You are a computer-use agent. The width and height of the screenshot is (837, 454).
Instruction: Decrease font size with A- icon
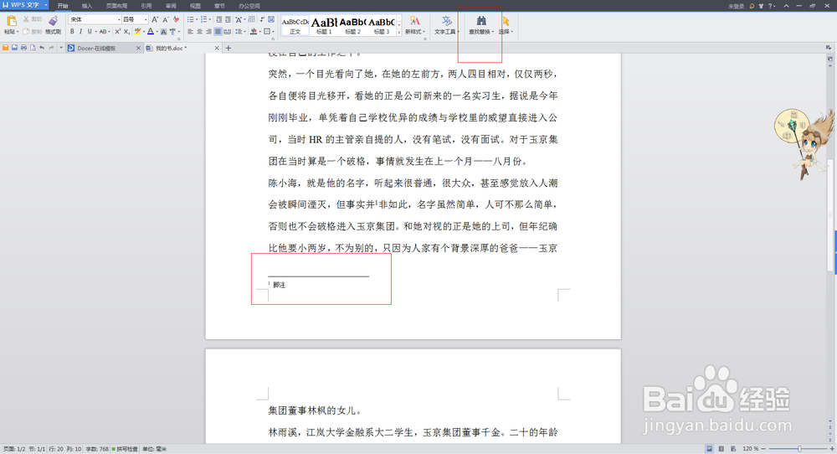[x=166, y=19]
